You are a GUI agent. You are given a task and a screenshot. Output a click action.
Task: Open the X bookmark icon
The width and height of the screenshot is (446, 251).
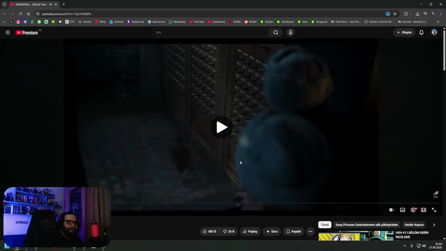[x=11, y=22]
